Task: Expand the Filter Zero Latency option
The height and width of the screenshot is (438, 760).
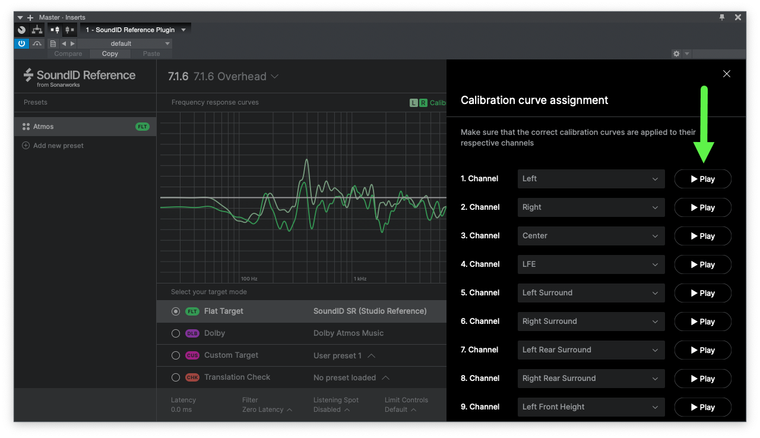Action: pos(267,409)
